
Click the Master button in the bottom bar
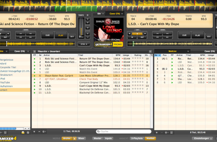97,138
